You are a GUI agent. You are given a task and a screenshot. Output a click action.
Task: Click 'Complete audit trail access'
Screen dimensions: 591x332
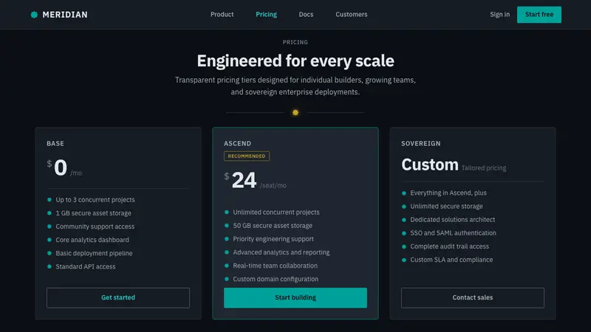click(450, 246)
